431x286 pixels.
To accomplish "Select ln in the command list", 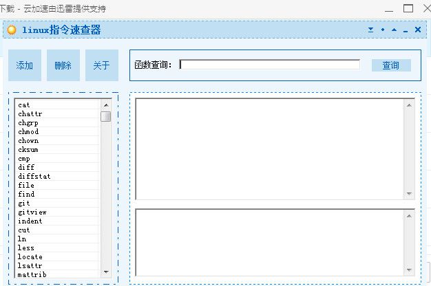I will click(57, 239).
